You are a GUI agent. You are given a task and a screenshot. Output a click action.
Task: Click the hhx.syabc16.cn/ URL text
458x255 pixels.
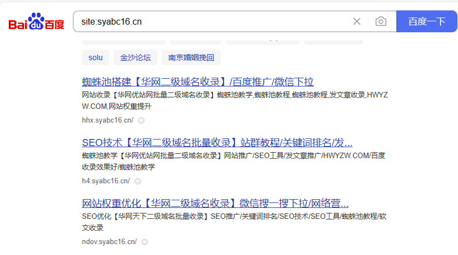pyautogui.click(x=108, y=120)
